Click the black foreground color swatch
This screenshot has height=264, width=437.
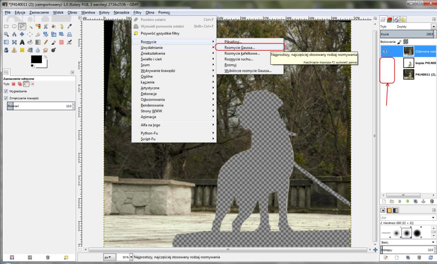(36, 59)
